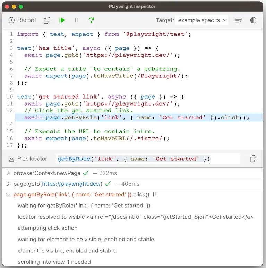Click the Pause icon in toolbar
266x268 pixels.
coord(77,20)
